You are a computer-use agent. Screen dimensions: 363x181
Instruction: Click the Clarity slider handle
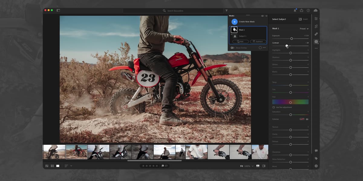[290, 137]
